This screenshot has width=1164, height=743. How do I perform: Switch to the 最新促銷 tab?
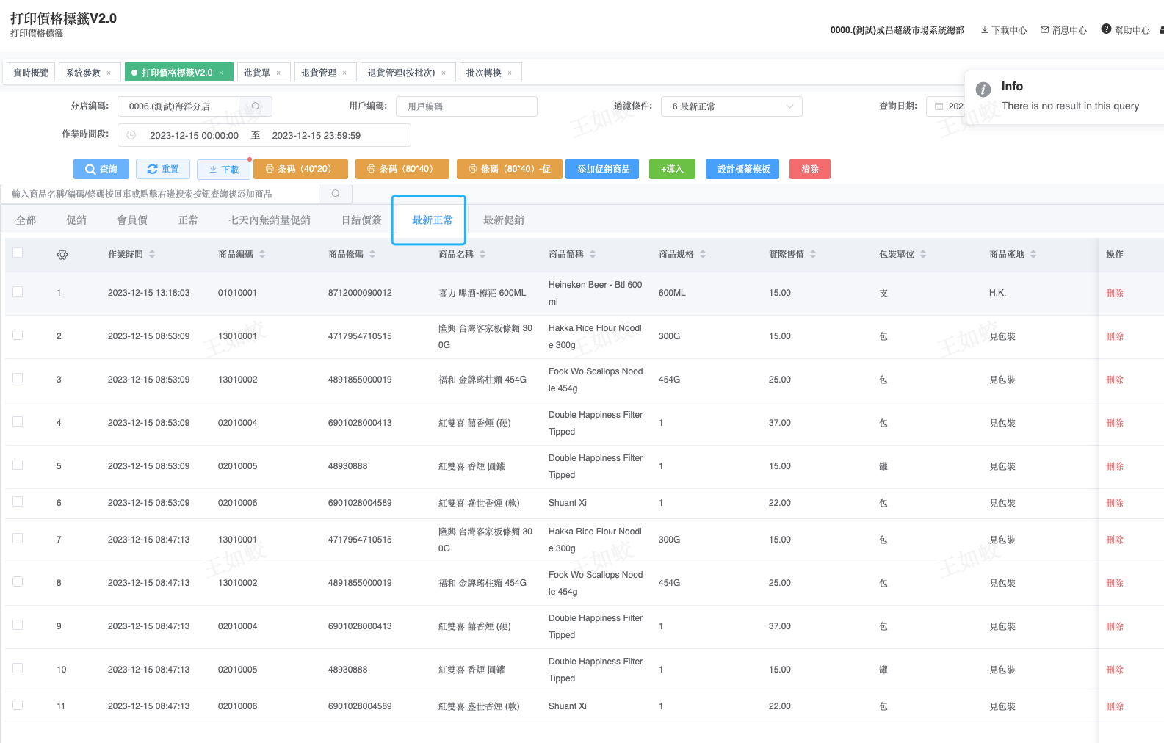pyautogui.click(x=503, y=220)
